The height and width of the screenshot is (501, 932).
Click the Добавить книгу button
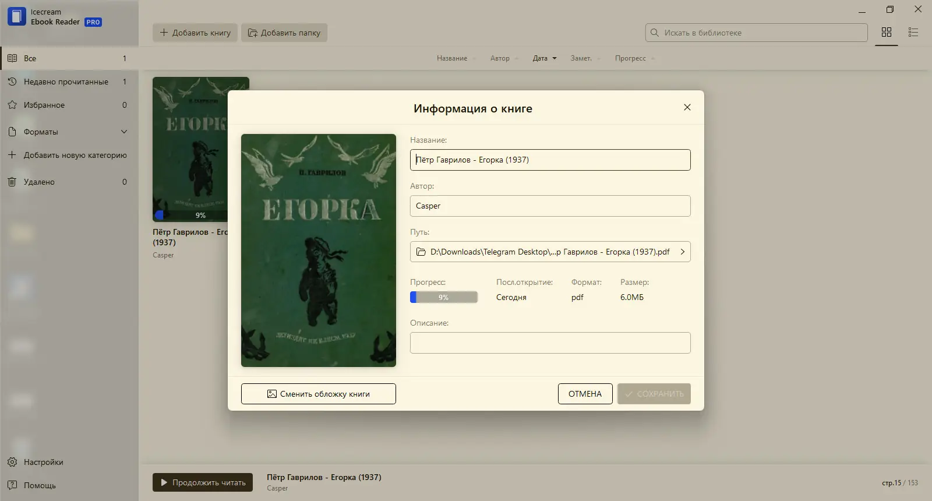click(x=195, y=33)
